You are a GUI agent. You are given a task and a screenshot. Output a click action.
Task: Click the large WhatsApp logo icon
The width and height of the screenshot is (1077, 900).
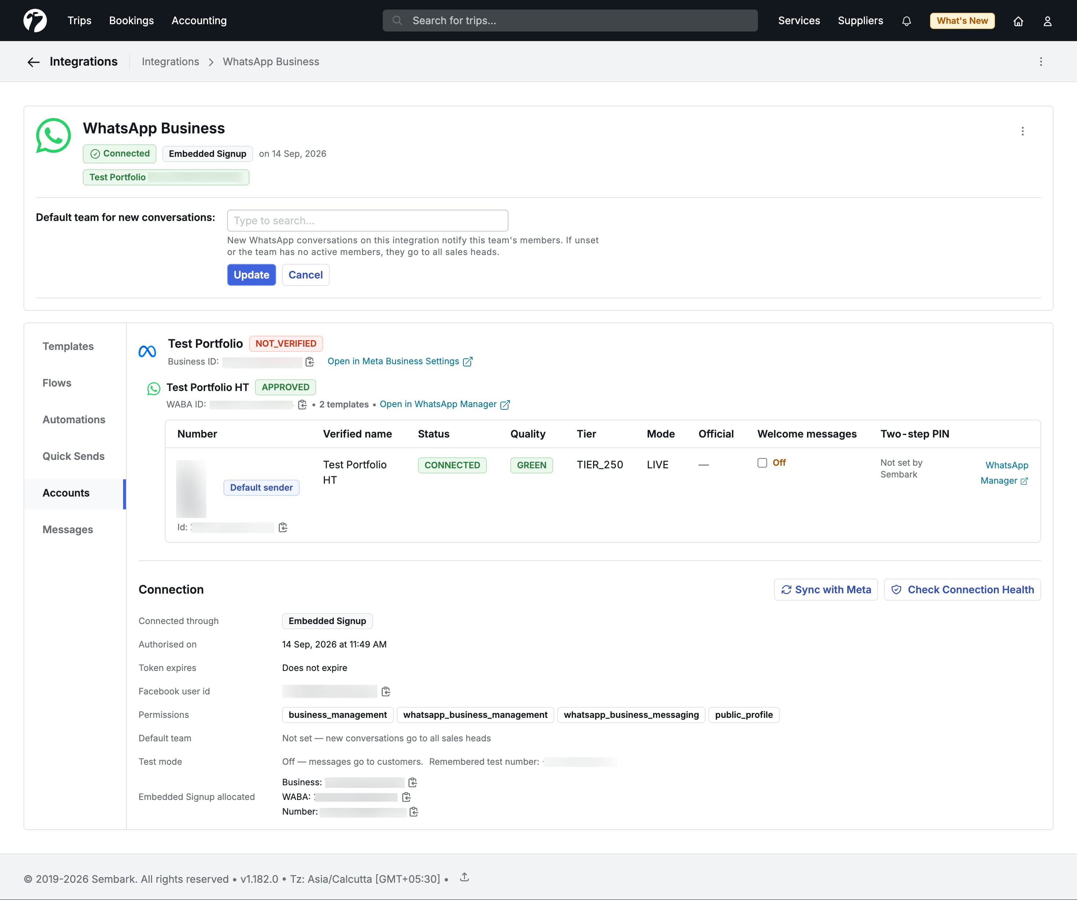(53, 136)
